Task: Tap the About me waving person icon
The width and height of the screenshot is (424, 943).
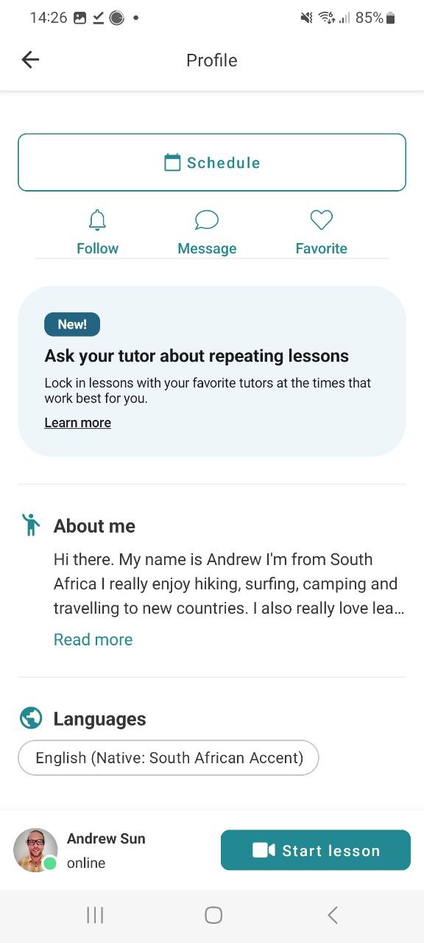Action: [30, 525]
